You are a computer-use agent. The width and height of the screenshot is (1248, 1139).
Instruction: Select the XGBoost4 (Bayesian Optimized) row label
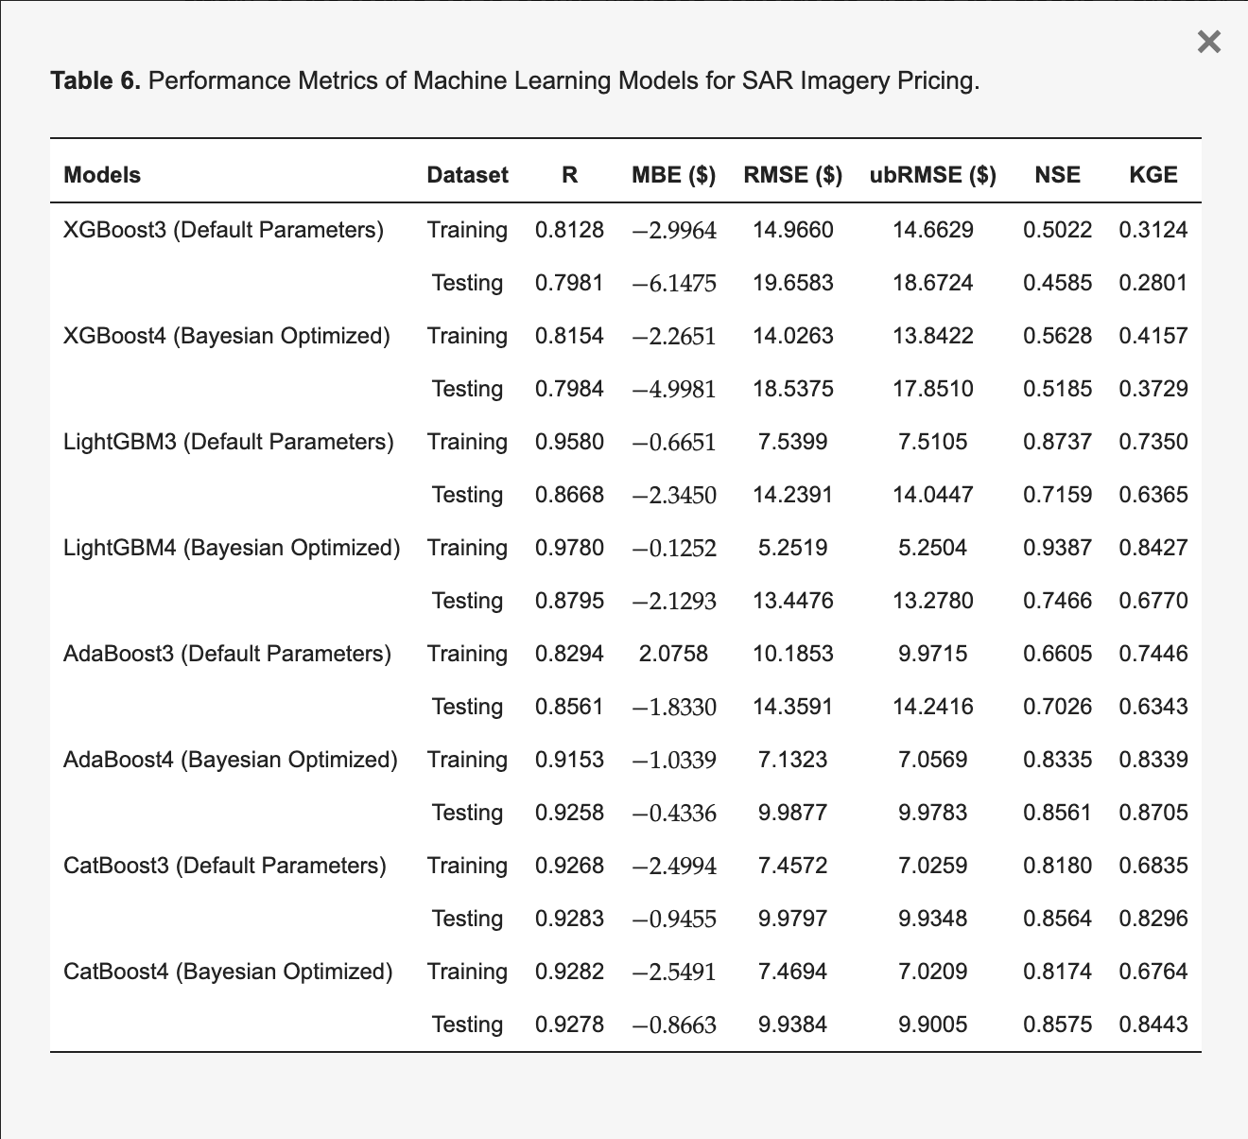(x=227, y=336)
